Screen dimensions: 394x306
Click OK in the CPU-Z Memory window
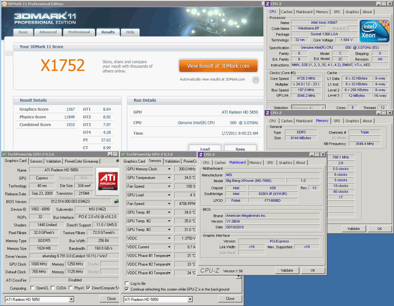click(x=380, y=229)
